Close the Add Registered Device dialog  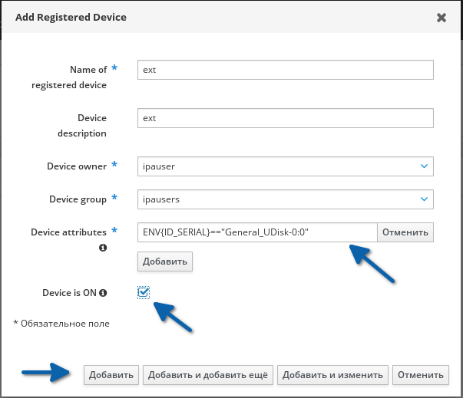[441, 17]
